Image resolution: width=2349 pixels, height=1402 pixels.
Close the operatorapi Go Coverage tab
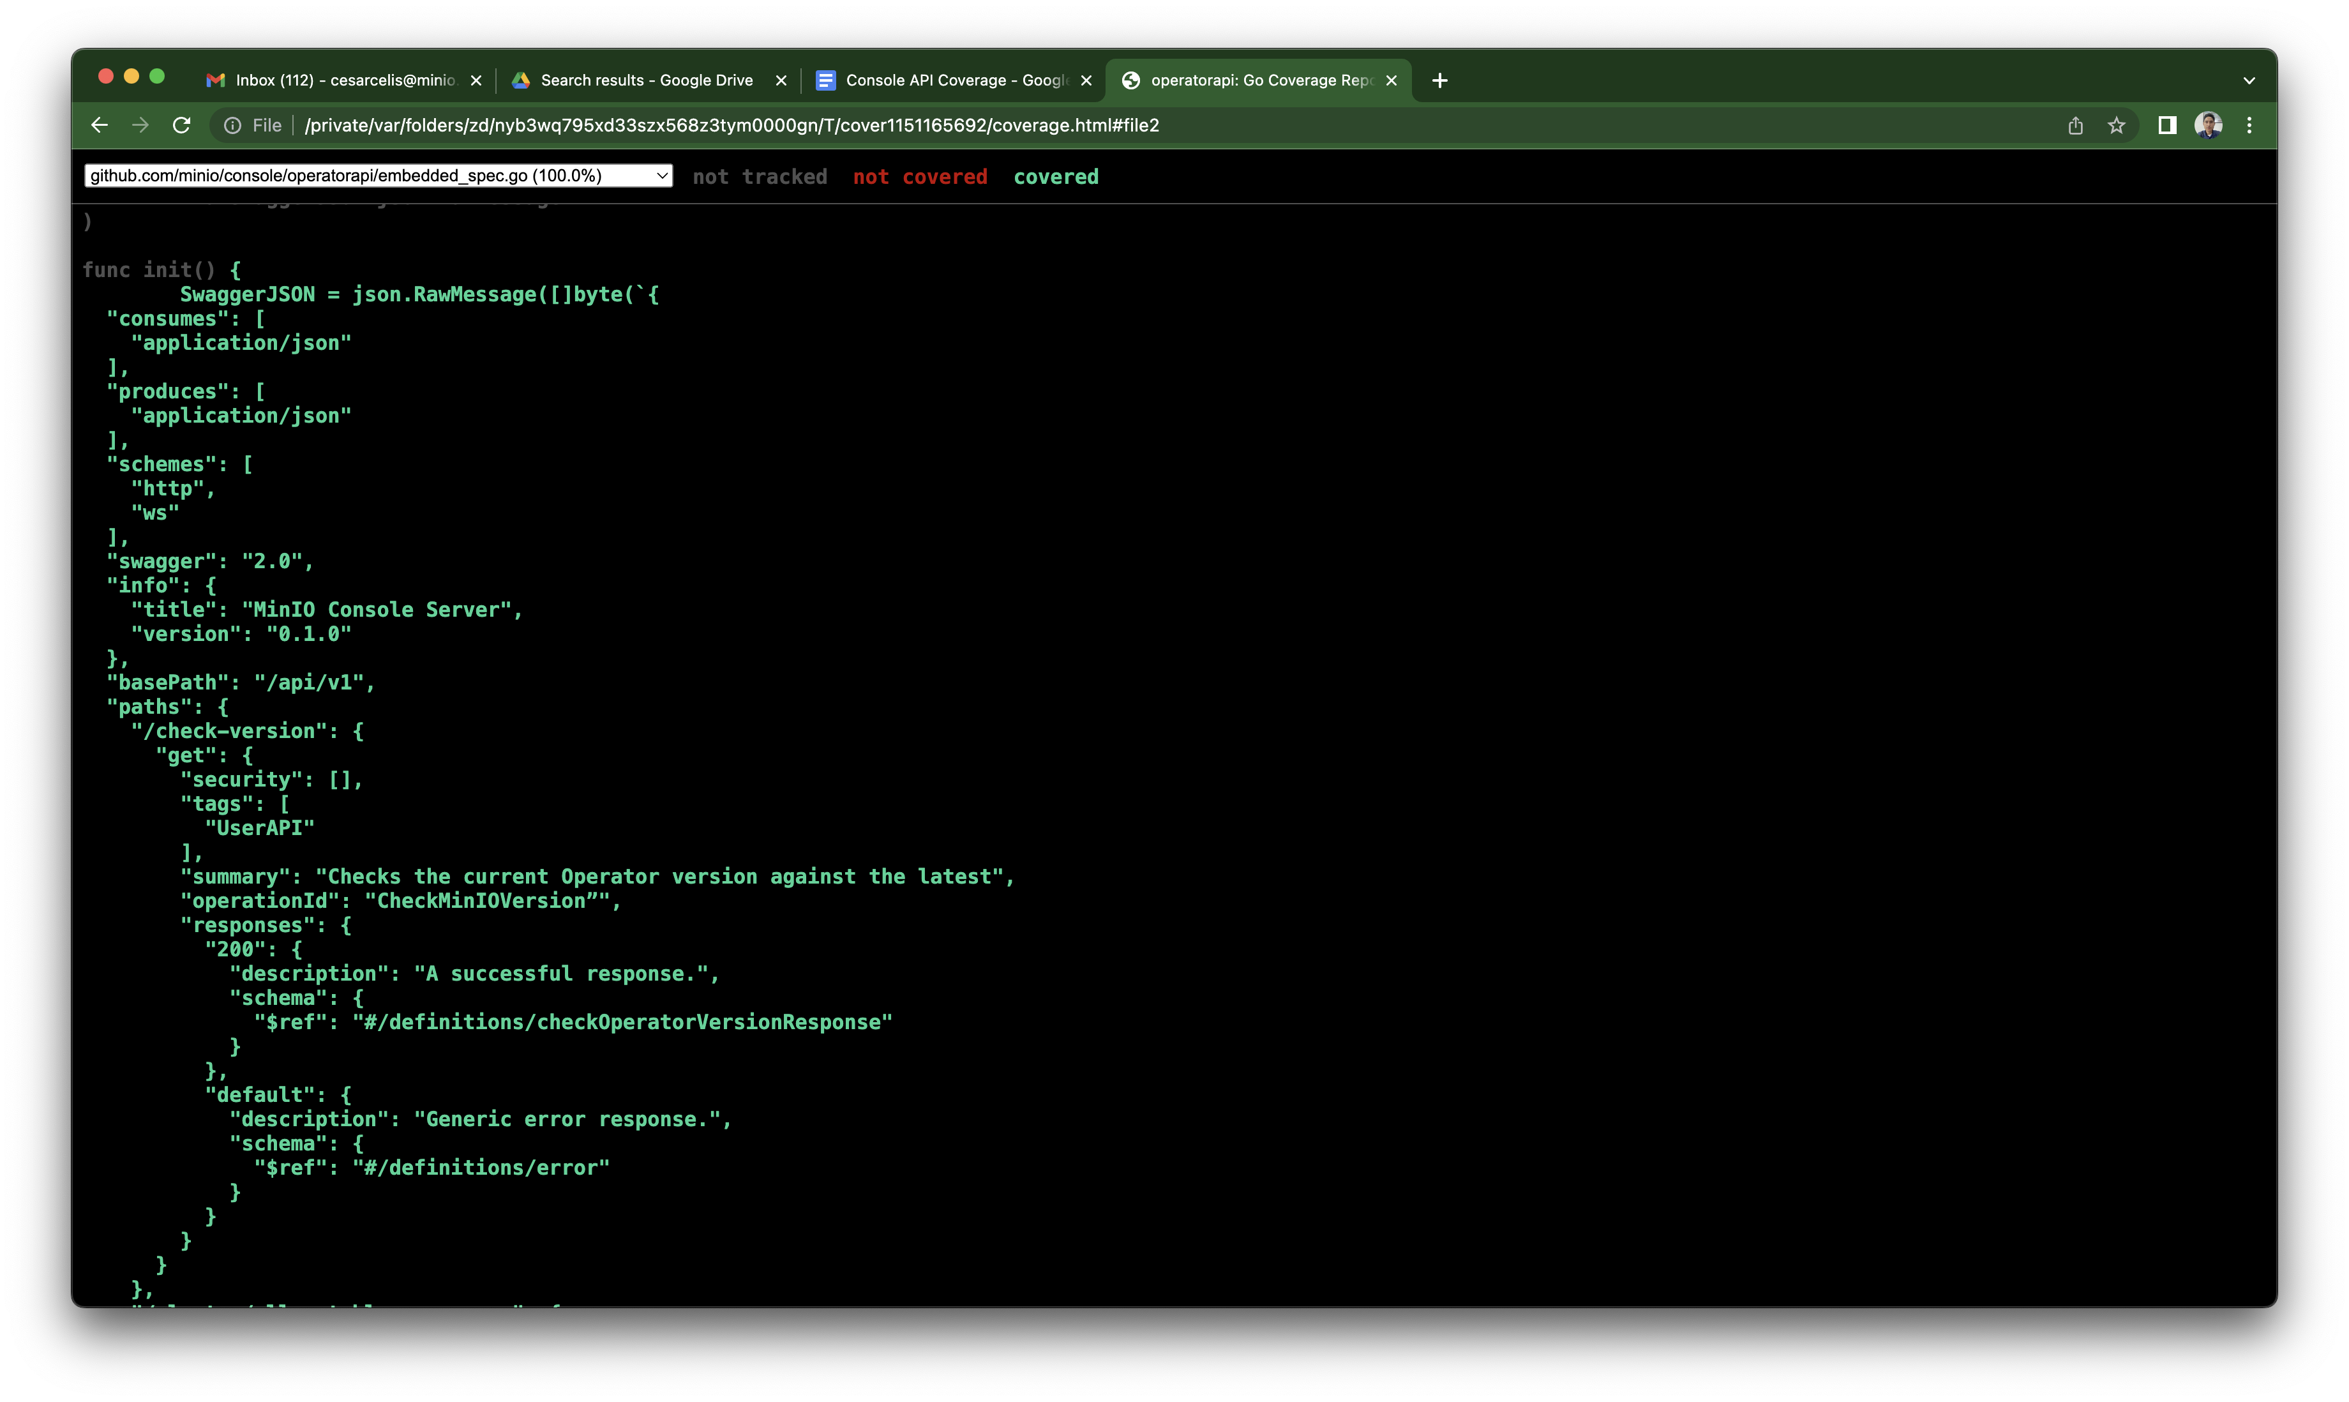tap(1392, 81)
